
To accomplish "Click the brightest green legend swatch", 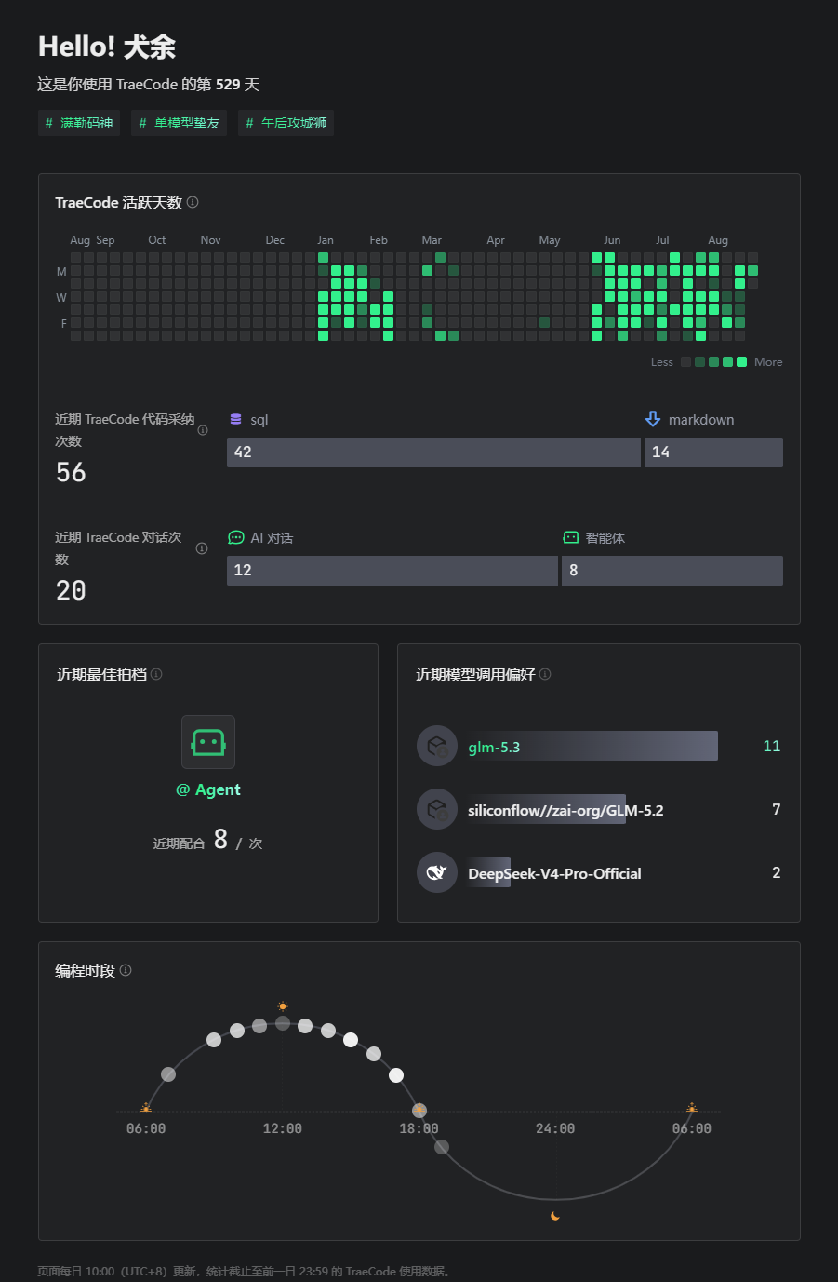I will [742, 362].
